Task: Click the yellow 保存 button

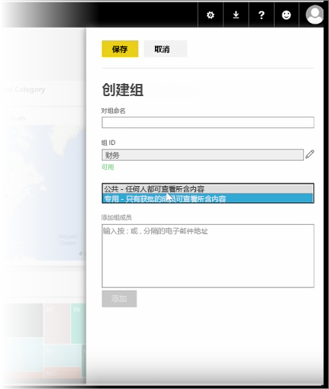Action: click(x=120, y=49)
